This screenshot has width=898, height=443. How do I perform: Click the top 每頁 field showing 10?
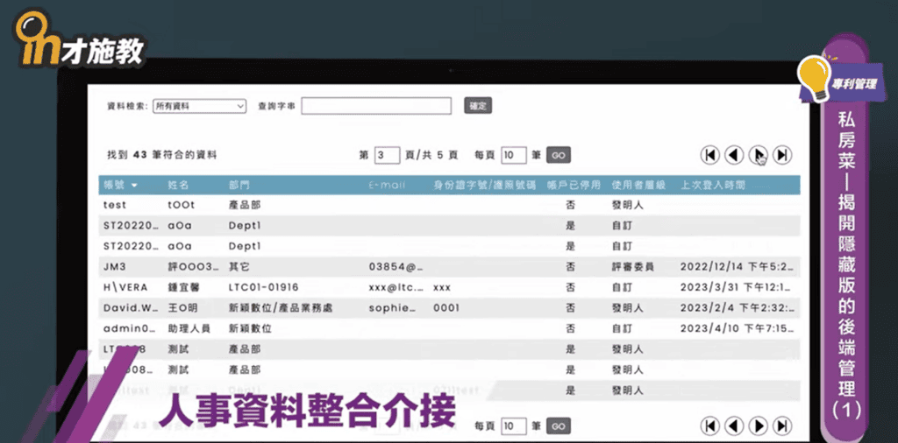[513, 155]
